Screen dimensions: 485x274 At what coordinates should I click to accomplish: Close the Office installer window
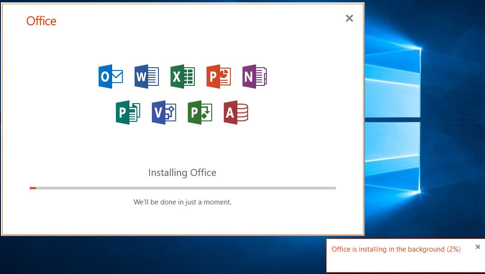click(349, 18)
